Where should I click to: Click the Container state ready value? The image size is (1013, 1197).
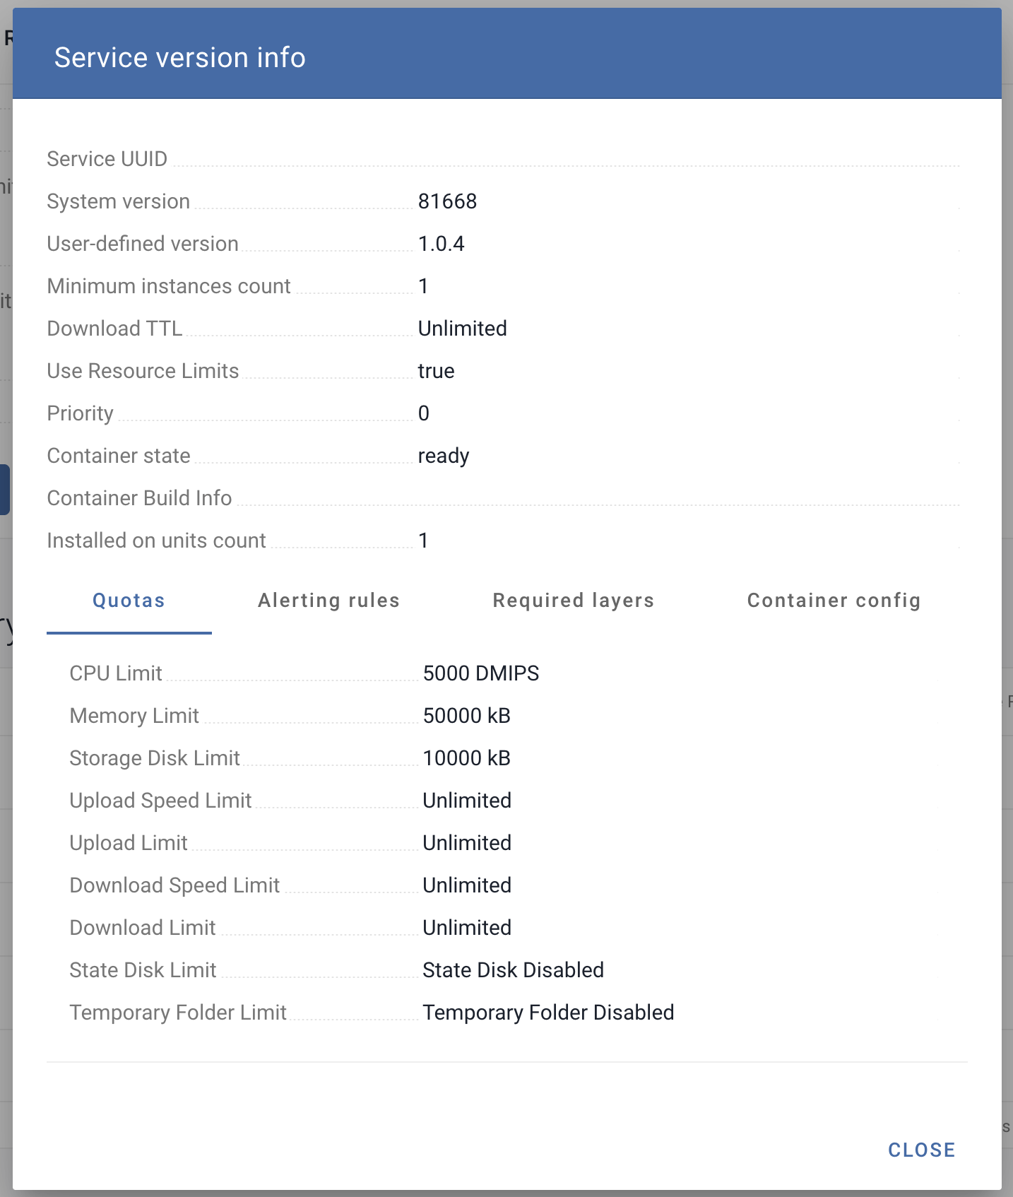(443, 456)
